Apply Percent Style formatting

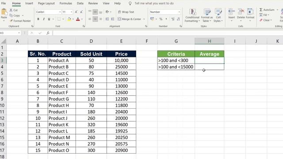pos(161,19)
